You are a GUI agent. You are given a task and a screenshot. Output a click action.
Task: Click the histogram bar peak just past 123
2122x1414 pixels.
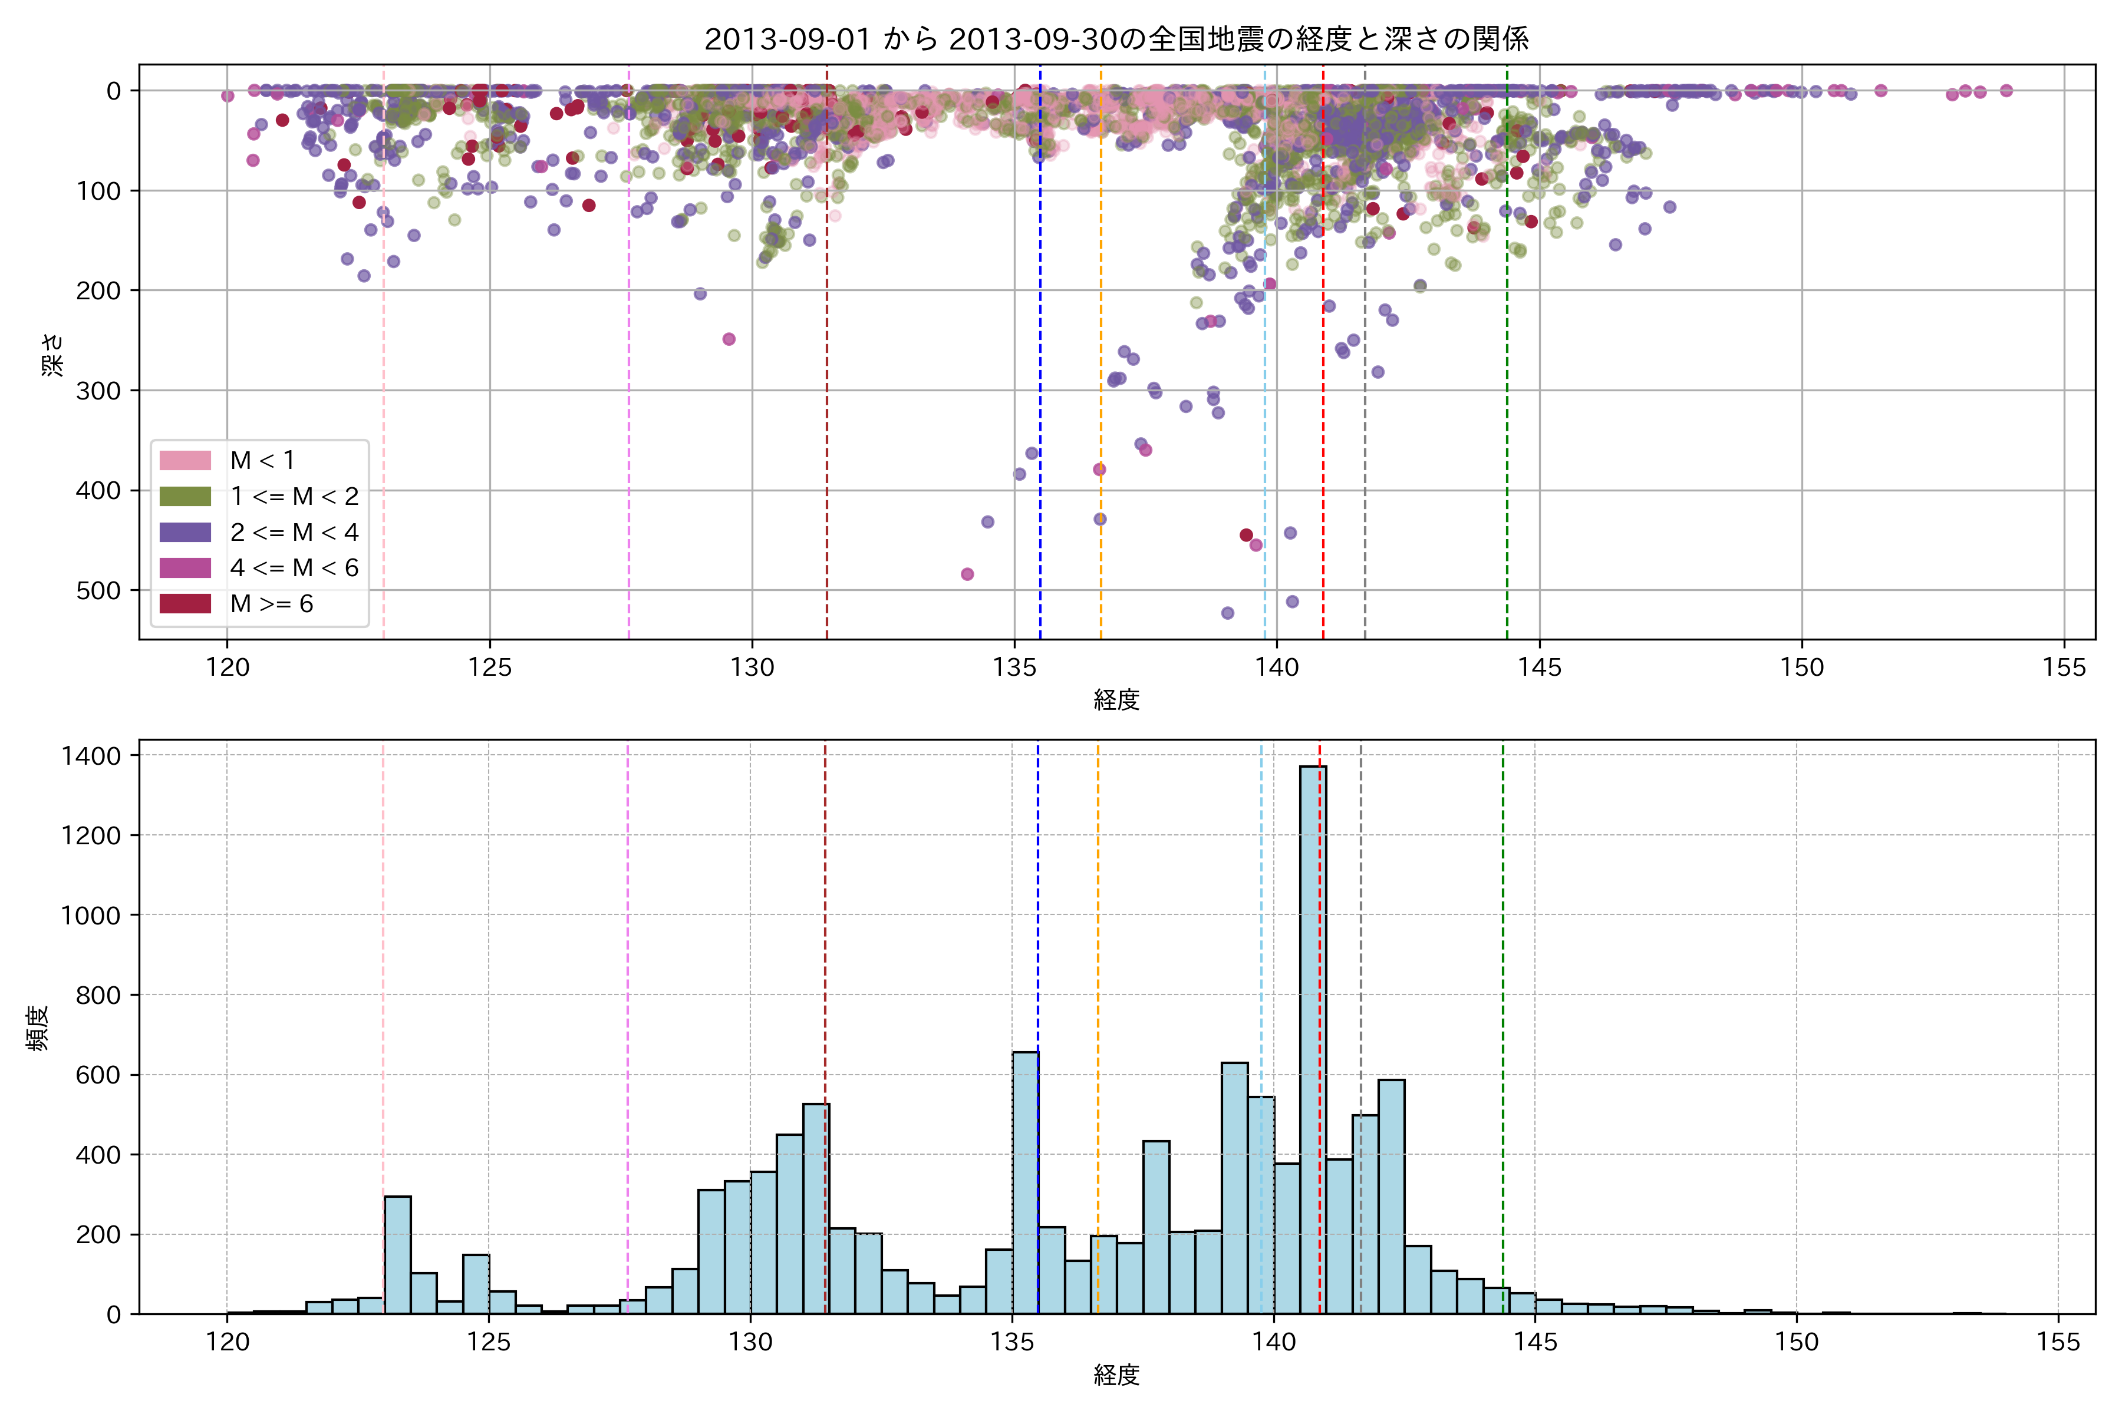(397, 1254)
